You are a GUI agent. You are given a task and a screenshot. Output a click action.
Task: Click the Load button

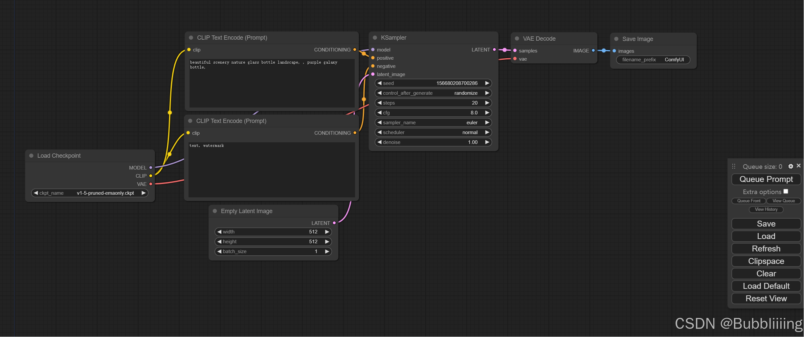tap(766, 236)
